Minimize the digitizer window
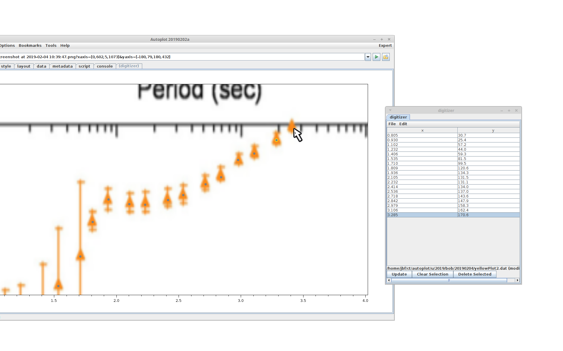The width and height of the screenshot is (563, 351). [x=502, y=111]
